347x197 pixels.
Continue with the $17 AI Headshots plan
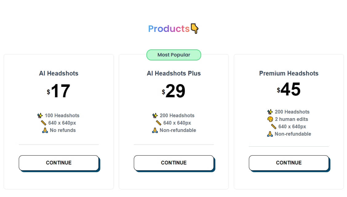[59, 163]
